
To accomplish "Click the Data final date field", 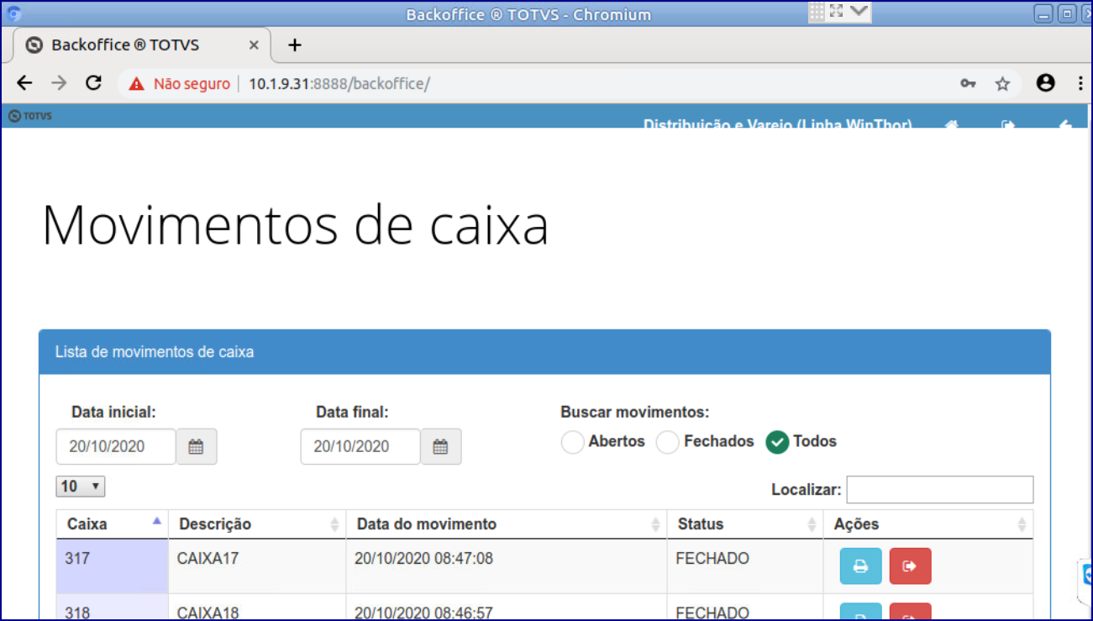I will (x=360, y=446).
